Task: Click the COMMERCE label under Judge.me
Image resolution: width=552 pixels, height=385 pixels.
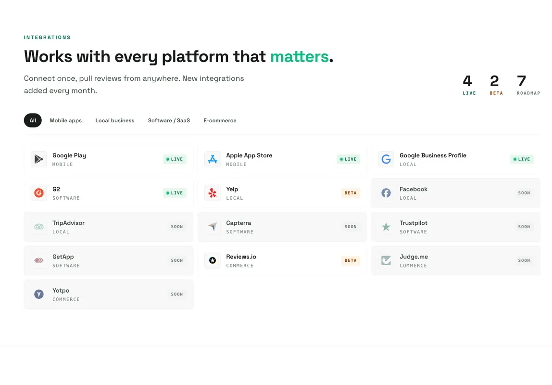Action: 414,266
